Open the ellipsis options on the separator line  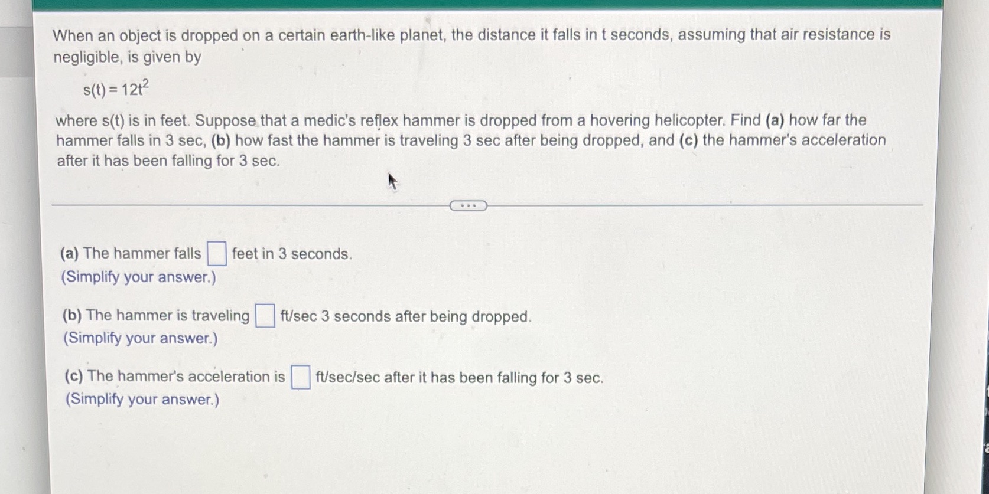click(x=468, y=205)
